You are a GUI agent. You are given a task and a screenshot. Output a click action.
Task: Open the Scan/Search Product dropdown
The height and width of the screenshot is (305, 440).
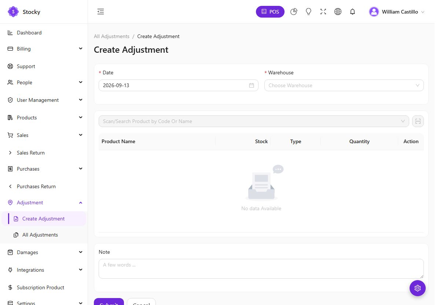coord(254,121)
